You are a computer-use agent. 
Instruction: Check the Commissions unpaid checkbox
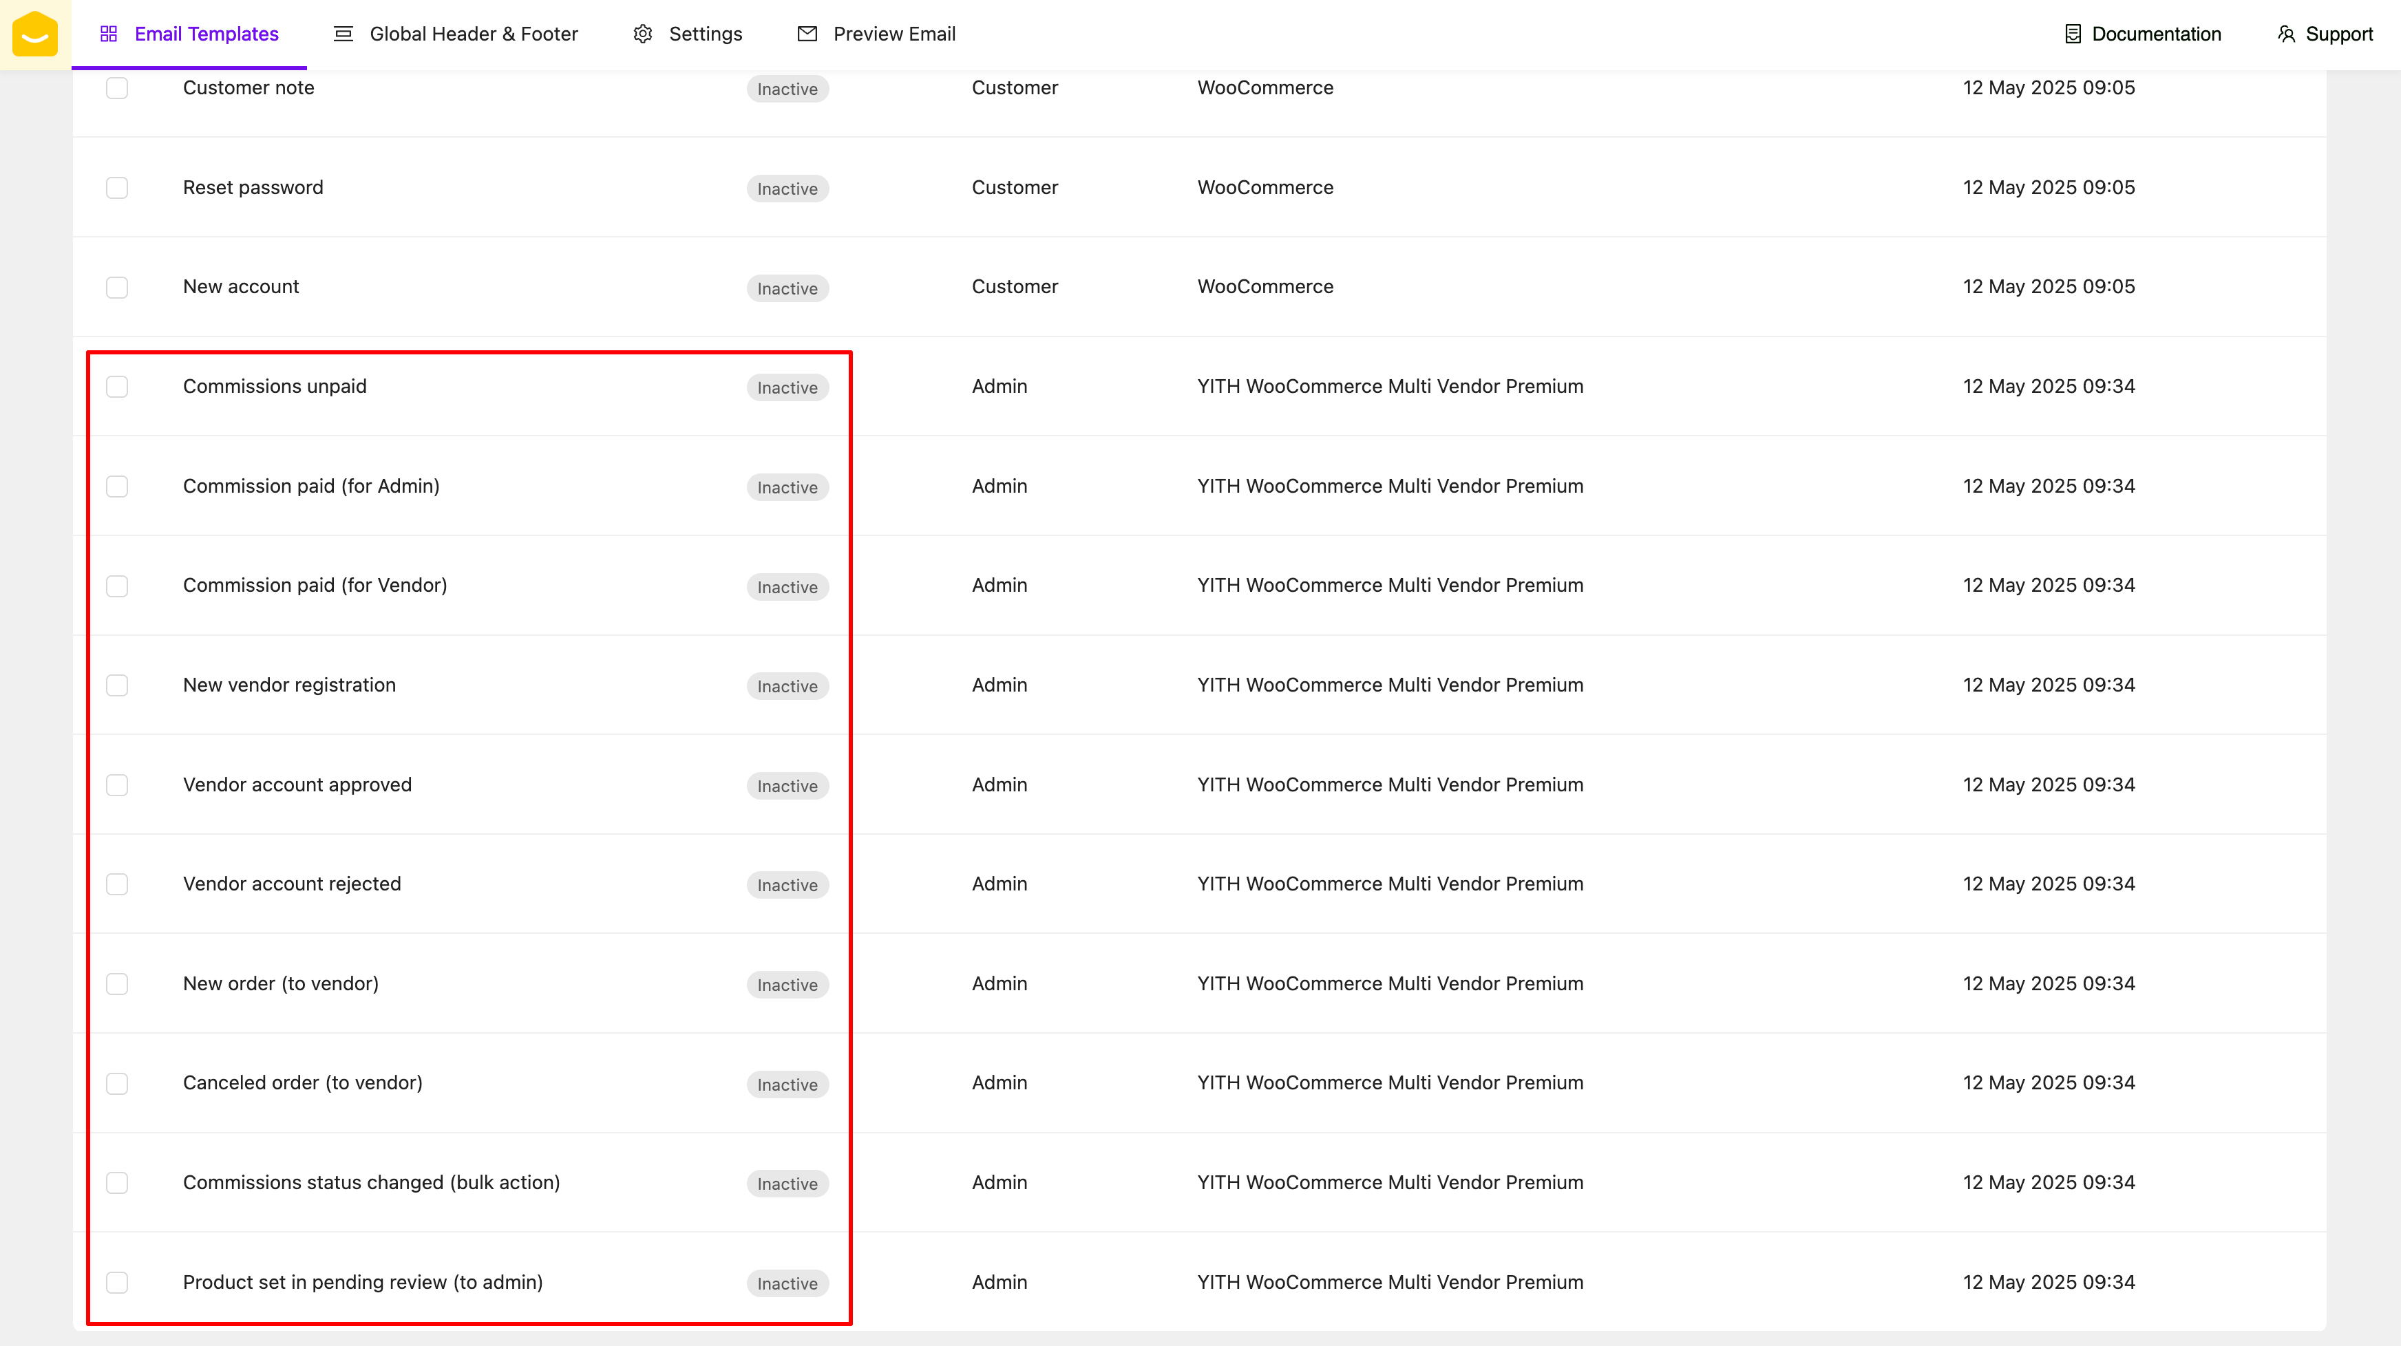coord(116,387)
